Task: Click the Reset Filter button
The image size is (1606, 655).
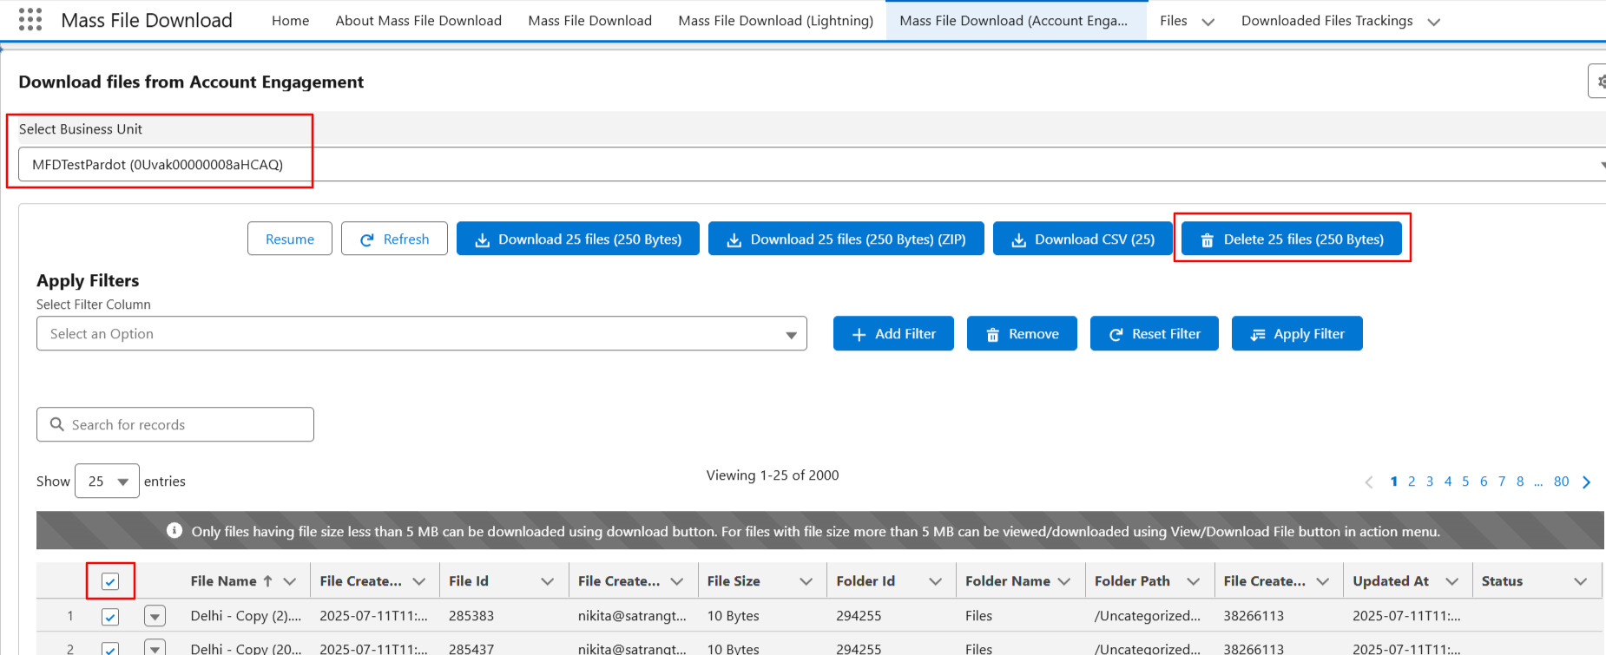Action: [x=1155, y=333]
